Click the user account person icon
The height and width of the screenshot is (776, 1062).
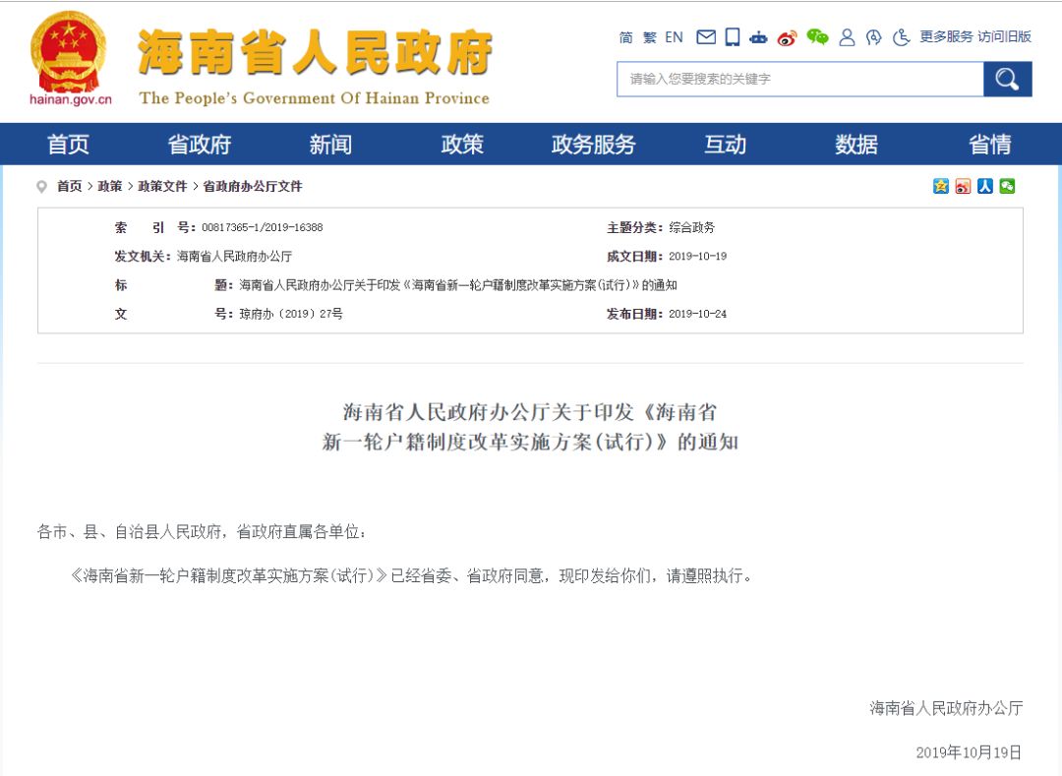[847, 37]
